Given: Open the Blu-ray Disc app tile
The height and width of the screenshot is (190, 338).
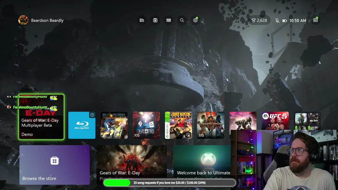Looking at the screenshot, I should [82, 125].
